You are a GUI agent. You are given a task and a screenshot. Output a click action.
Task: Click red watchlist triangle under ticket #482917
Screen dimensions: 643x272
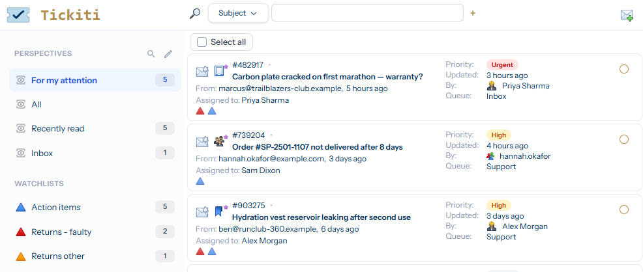point(200,111)
